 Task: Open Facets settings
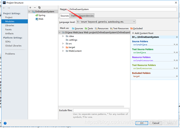coord(8,30)
